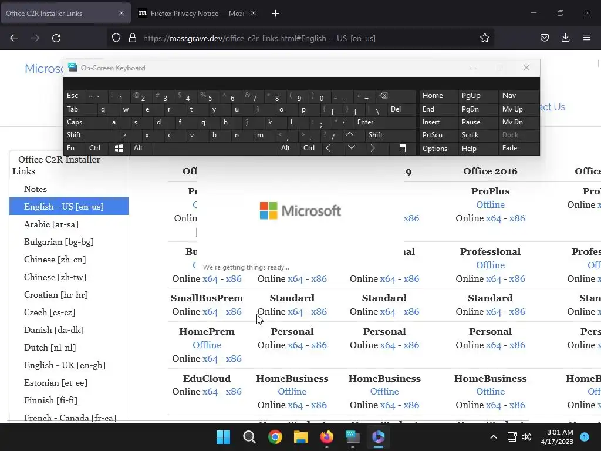The height and width of the screenshot is (451, 601).
Task: Switch to On-Screen Keyboard taskbar icon
Action: click(x=352, y=437)
